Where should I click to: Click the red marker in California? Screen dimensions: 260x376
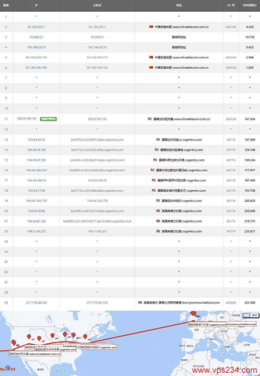(x=13, y=342)
